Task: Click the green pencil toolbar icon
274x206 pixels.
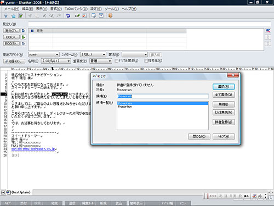Action: coord(77,16)
